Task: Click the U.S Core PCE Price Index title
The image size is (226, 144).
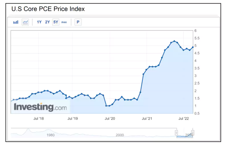Action: click(x=48, y=9)
